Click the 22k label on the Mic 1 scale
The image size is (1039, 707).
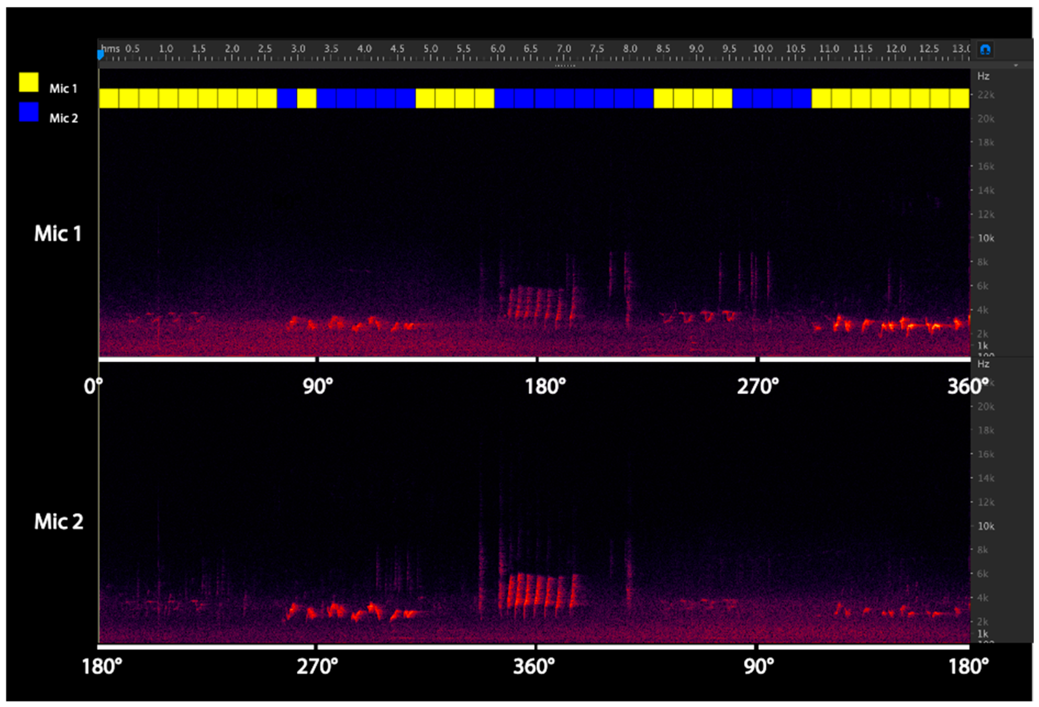986,95
